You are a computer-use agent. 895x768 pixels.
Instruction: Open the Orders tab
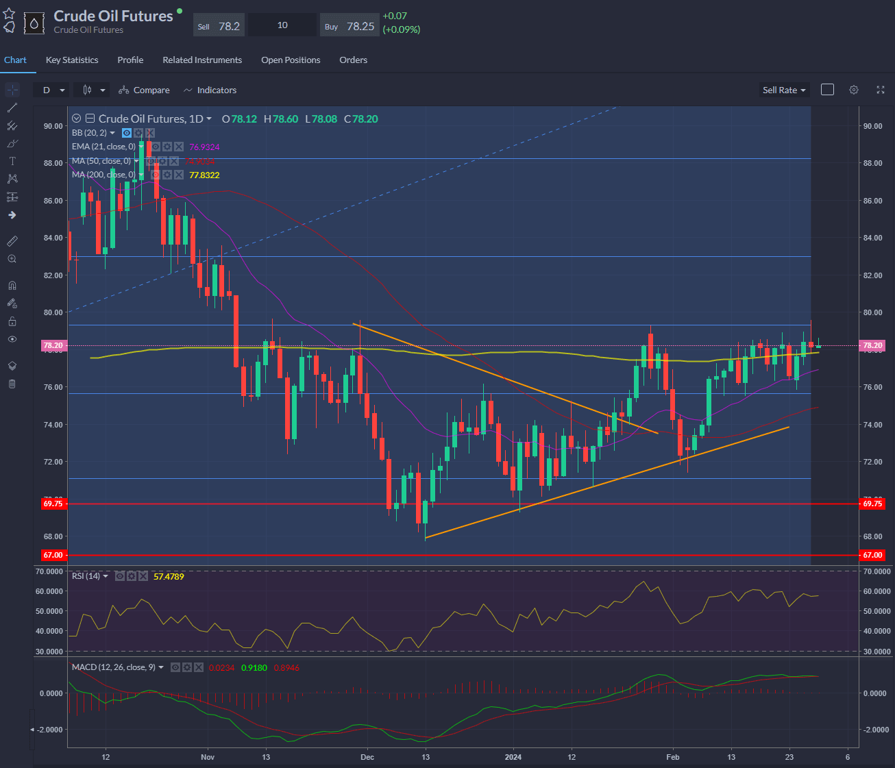coord(353,60)
